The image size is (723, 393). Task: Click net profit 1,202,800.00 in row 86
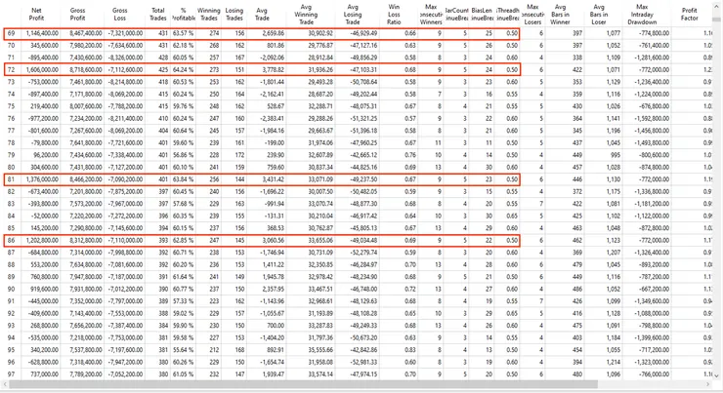42,240
